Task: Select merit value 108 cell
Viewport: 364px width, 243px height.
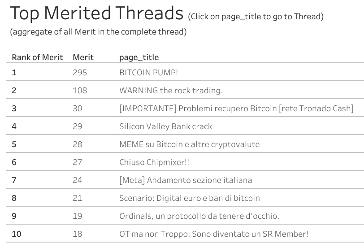Action: click(80, 91)
